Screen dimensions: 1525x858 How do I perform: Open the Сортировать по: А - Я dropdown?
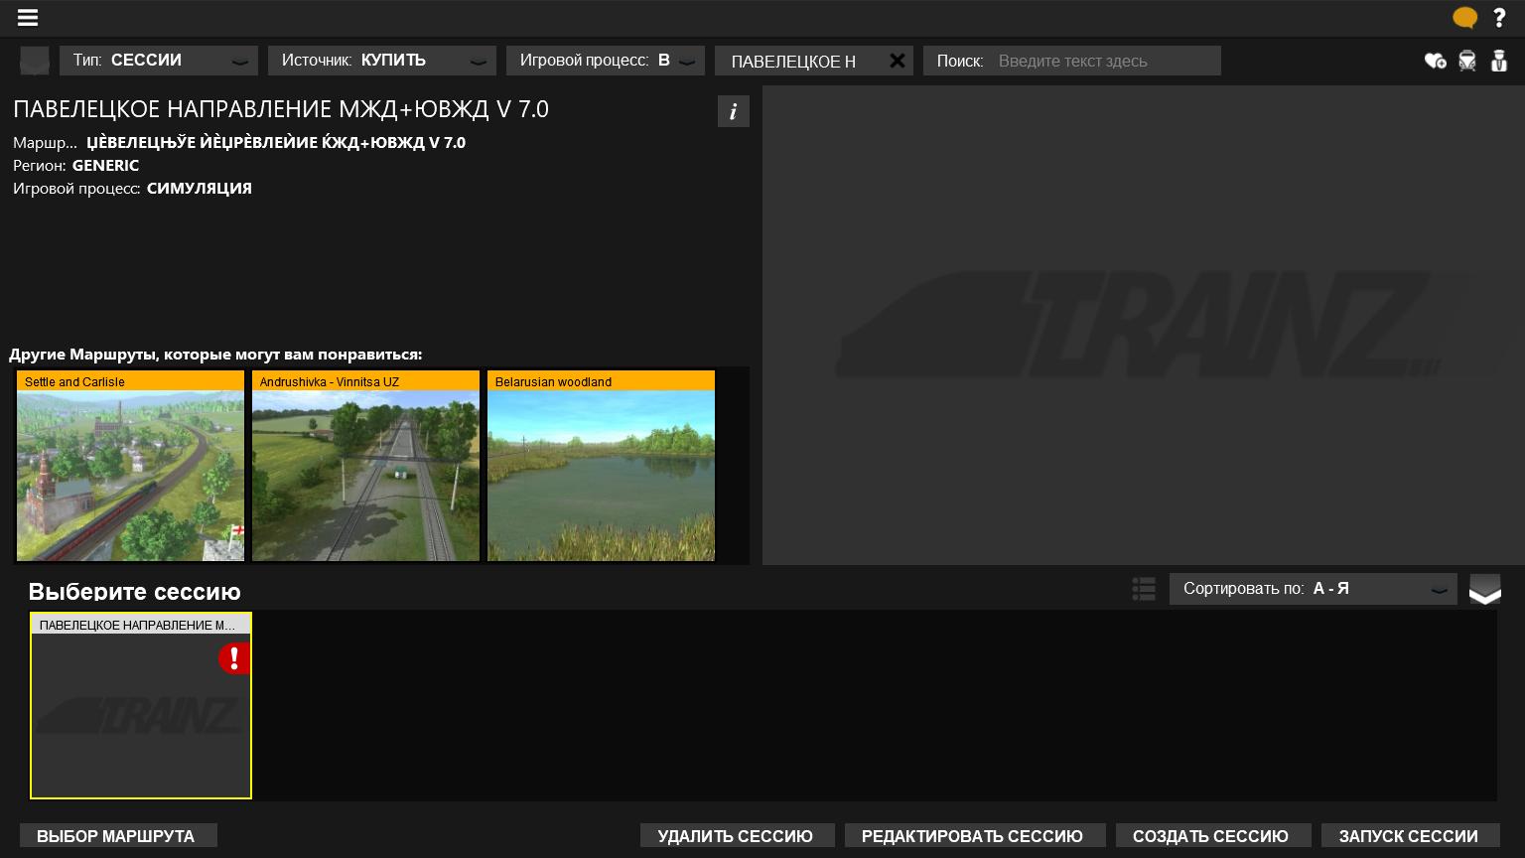[1314, 589]
